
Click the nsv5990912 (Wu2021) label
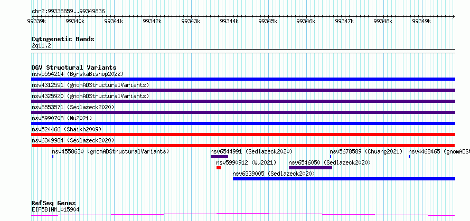tap(246, 162)
